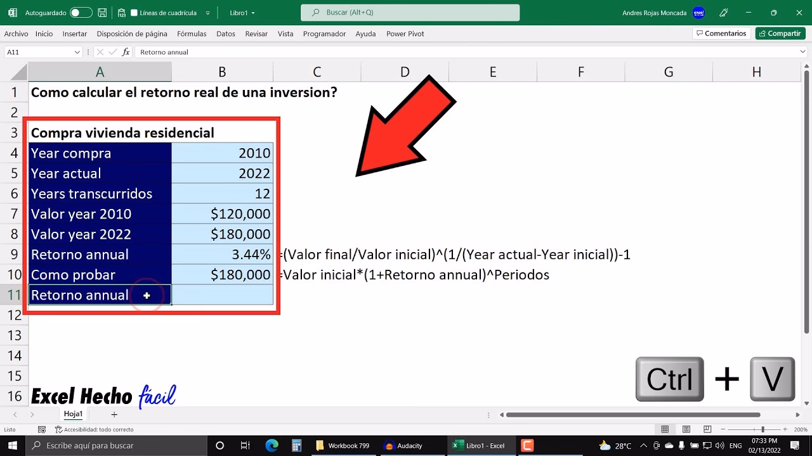Click the Excel logo icon top-left
This screenshot has height=456, width=812.
coord(13,11)
